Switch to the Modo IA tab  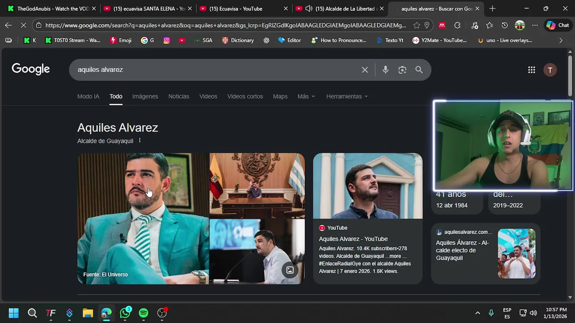[x=88, y=96]
